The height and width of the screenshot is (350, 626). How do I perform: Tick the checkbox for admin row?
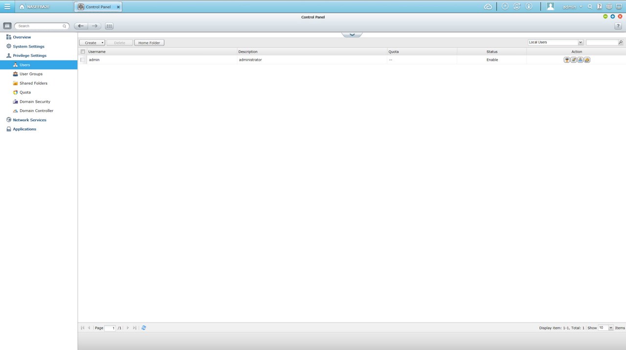(83, 60)
